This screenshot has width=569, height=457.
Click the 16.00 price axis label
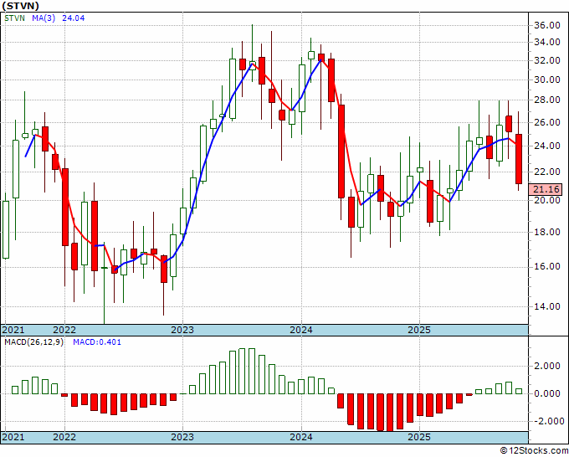click(547, 266)
